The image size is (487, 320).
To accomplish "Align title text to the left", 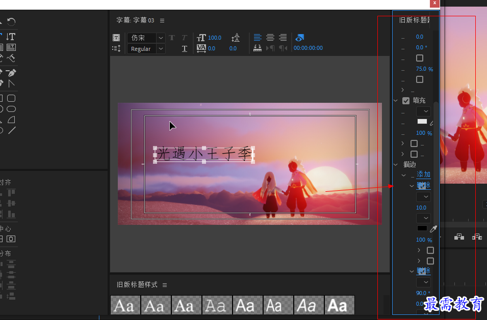I will pos(258,38).
